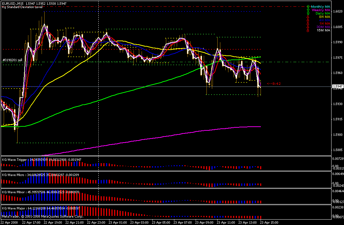
Task: Click the 22 Apr 23:00 time label
Action: pyautogui.click(x=96, y=222)
